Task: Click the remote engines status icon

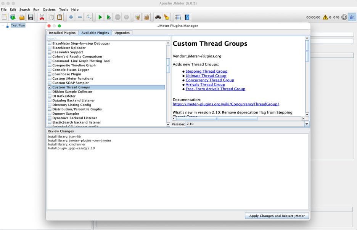Action: (344, 17)
